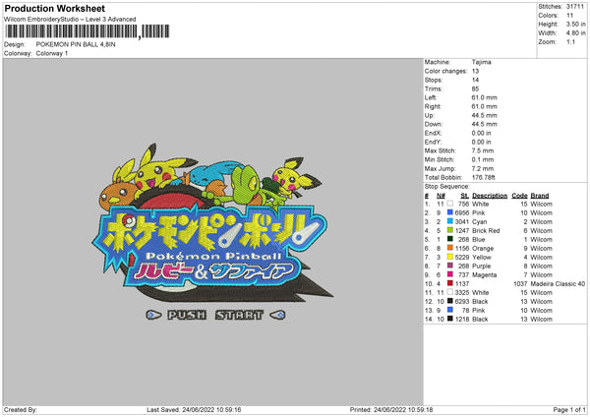Viewport: 590px width, 417px height.
Task: Select the Trims value '85'
Action: (x=475, y=89)
